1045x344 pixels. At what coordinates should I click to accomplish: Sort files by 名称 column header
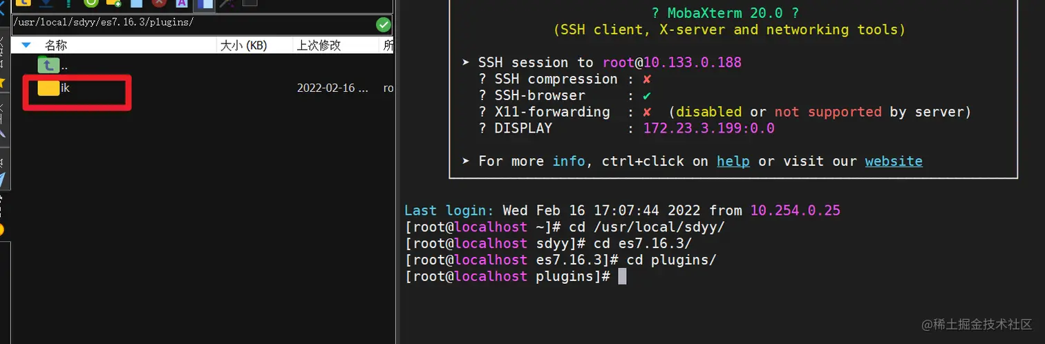pos(56,46)
